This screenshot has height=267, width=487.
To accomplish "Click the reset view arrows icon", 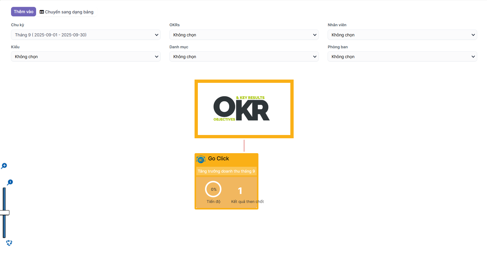I will pos(9,243).
